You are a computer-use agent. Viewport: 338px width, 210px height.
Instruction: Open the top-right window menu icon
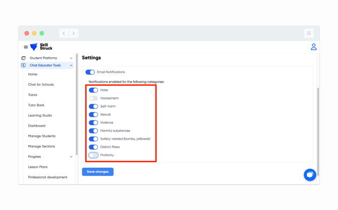[309, 33]
